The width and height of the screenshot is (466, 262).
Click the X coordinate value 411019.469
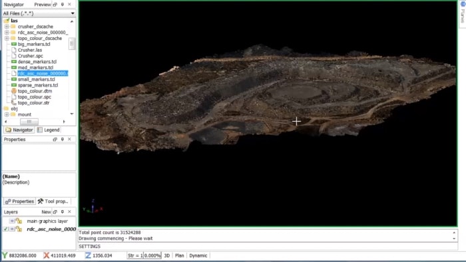(x=63, y=255)
